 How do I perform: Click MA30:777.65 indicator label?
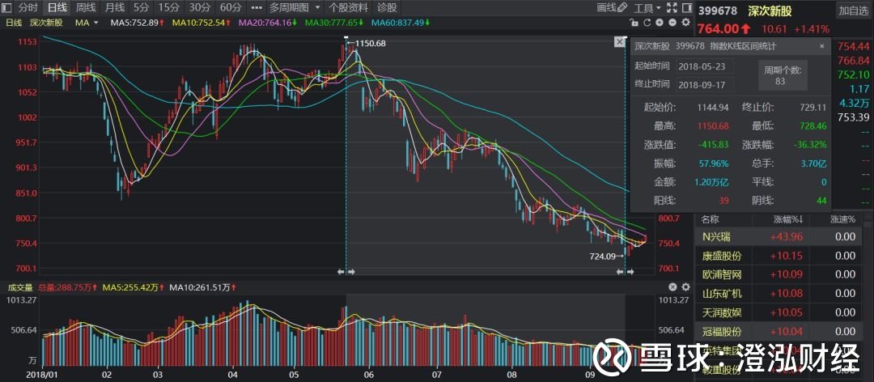pyautogui.click(x=334, y=23)
